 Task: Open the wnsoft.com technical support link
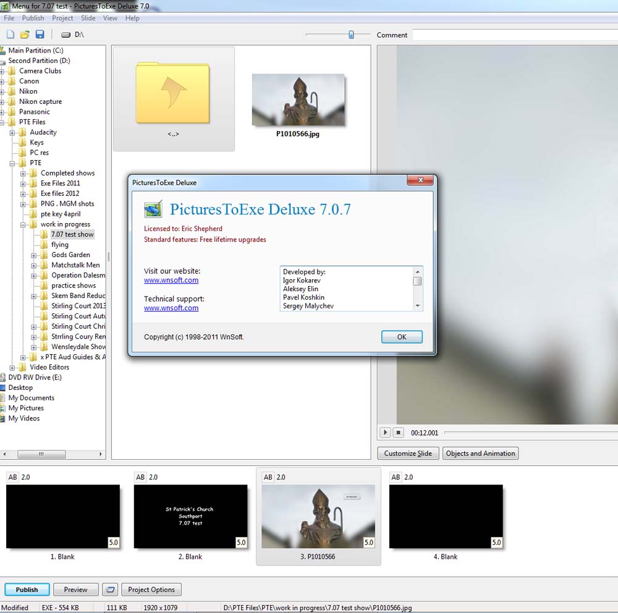[171, 308]
